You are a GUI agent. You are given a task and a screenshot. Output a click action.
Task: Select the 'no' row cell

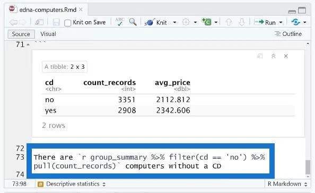click(x=50, y=100)
